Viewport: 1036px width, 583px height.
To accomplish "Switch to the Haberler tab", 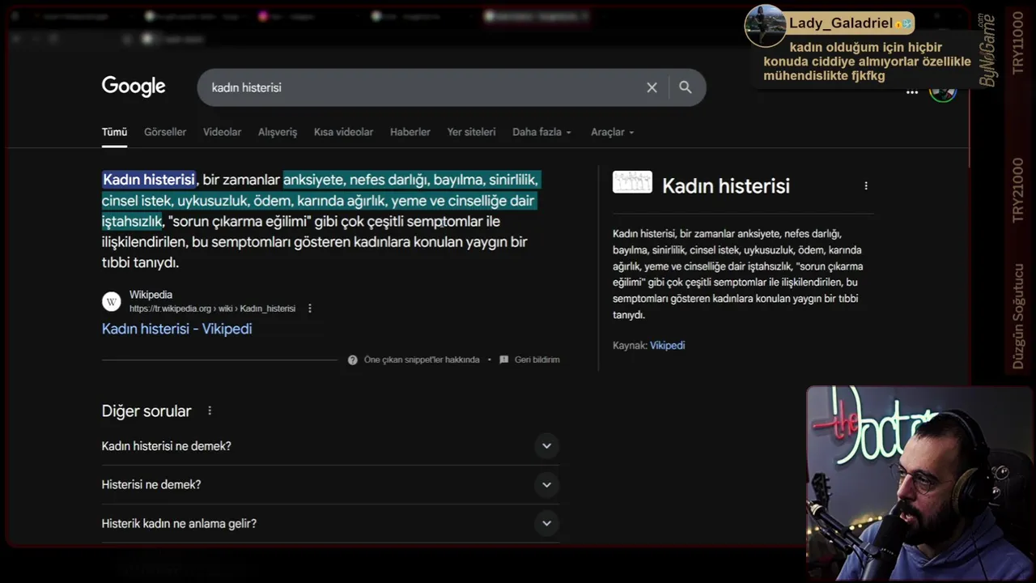I will tap(410, 132).
